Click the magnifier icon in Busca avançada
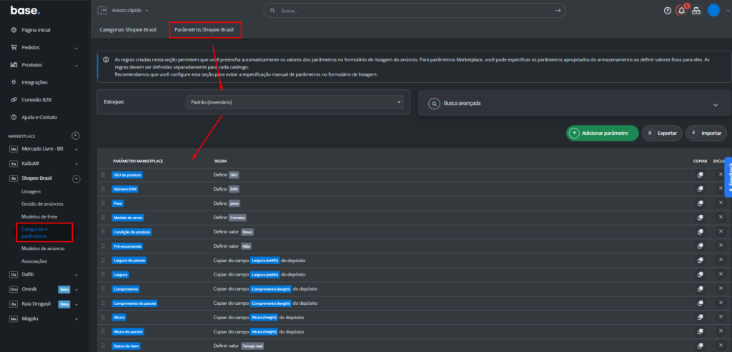The height and width of the screenshot is (352, 732). tap(434, 104)
